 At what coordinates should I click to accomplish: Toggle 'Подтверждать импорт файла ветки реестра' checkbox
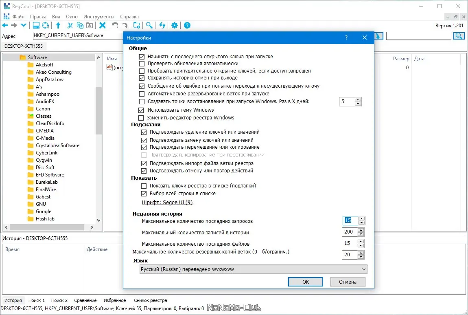[x=144, y=163]
